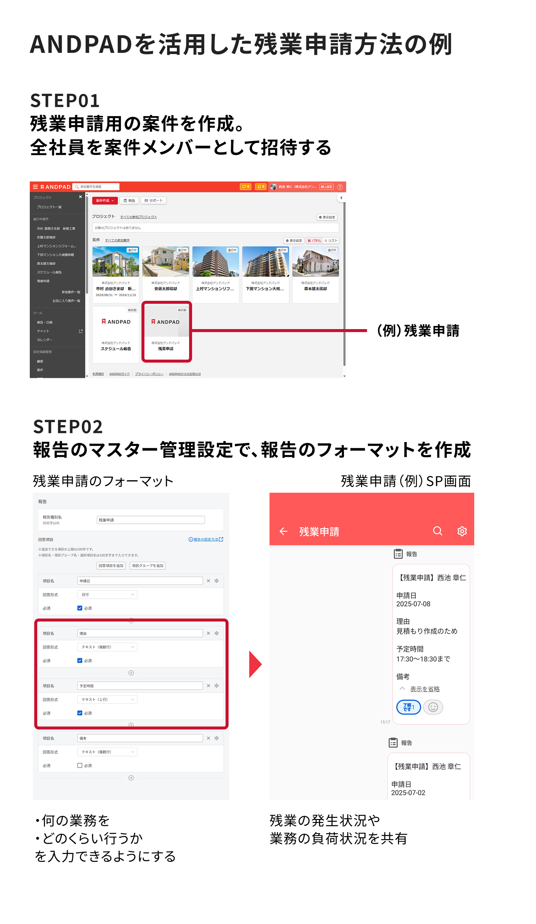This screenshot has width=536, height=924.
Task: Open the ANDPAD hamburger menu
Action: pos(35,187)
